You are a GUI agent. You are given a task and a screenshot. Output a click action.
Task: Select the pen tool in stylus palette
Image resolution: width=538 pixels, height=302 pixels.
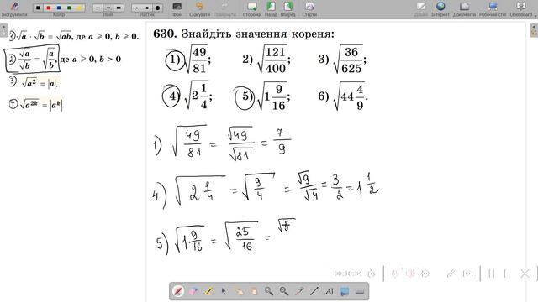tap(178, 291)
